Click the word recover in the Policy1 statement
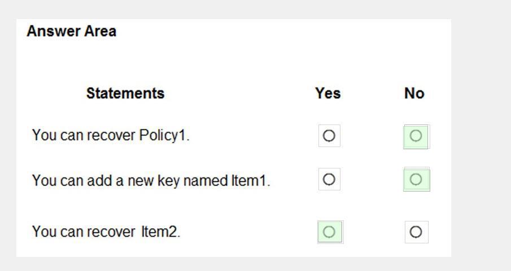The image size is (511, 271). click(x=111, y=135)
